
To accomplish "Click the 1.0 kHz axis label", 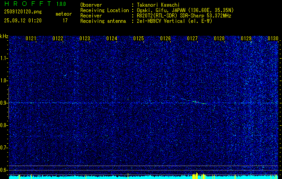I will tap(3, 81).
